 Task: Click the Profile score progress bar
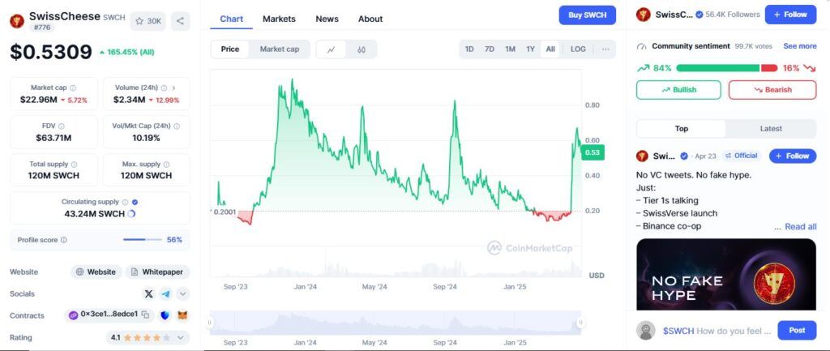coord(143,240)
